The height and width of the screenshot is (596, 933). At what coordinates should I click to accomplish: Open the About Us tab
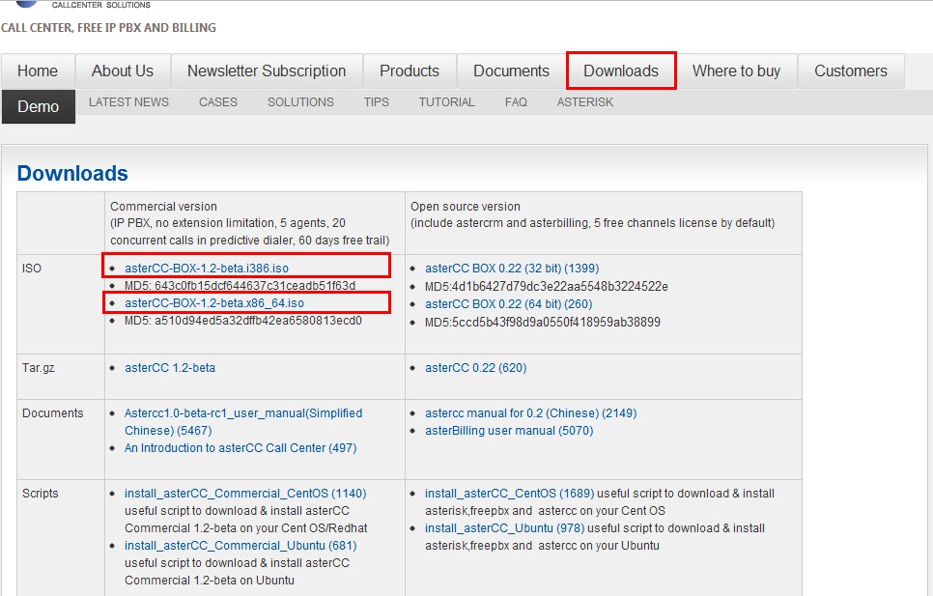(123, 71)
